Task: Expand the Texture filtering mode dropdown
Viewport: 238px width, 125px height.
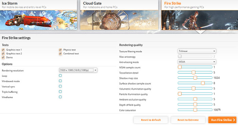Action: [197, 51]
